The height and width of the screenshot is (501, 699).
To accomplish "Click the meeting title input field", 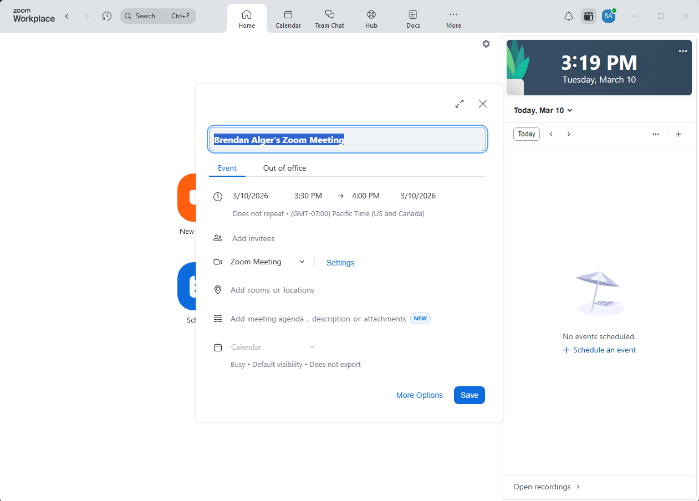I will tap(348, 140).
